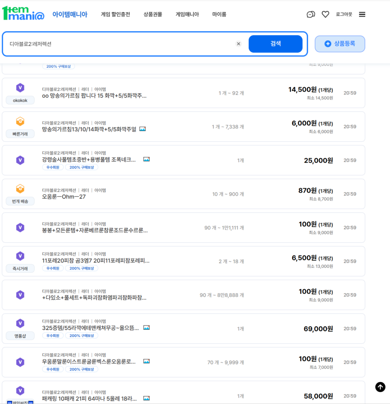Image resolution: width=390 pixels, height=404 pixels.
Task: Click the 1 개 ~ 7,338 개 quantity
Action: pos(228,127)
